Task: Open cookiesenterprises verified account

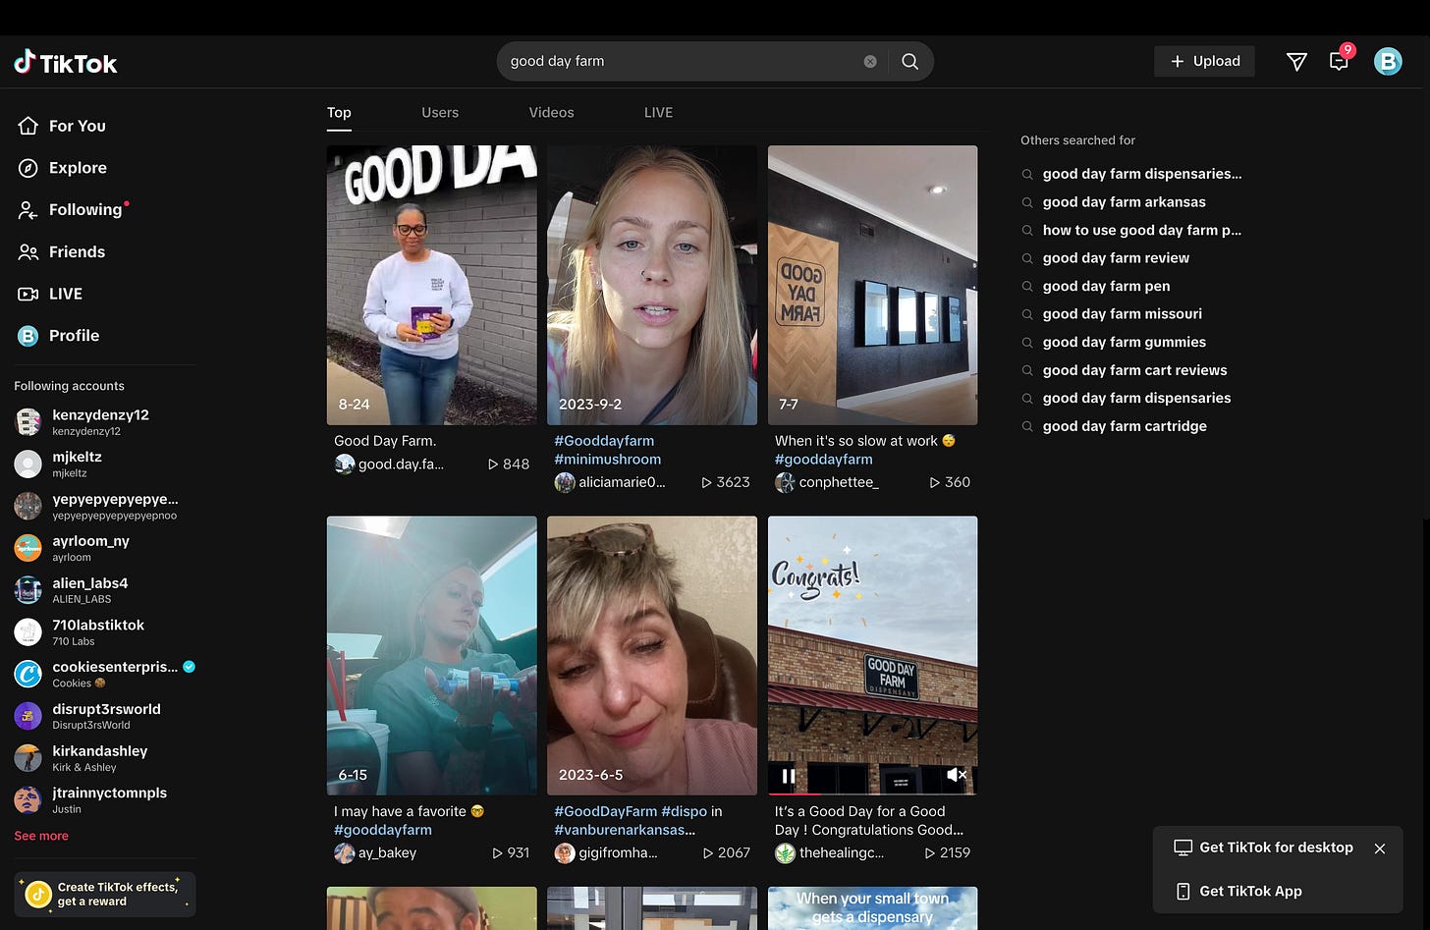Action: tap(105, 674)
